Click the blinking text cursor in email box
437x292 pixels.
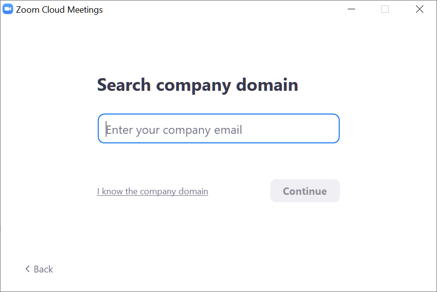(106, 129)
